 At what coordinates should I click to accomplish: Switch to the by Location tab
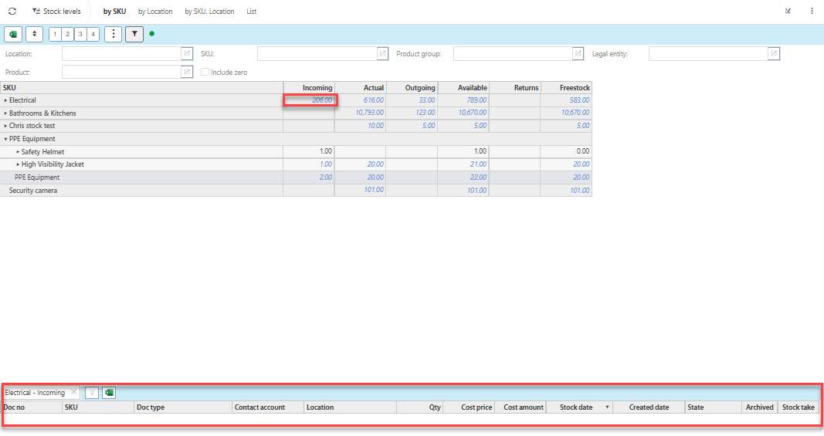click(x=155, y=12)
